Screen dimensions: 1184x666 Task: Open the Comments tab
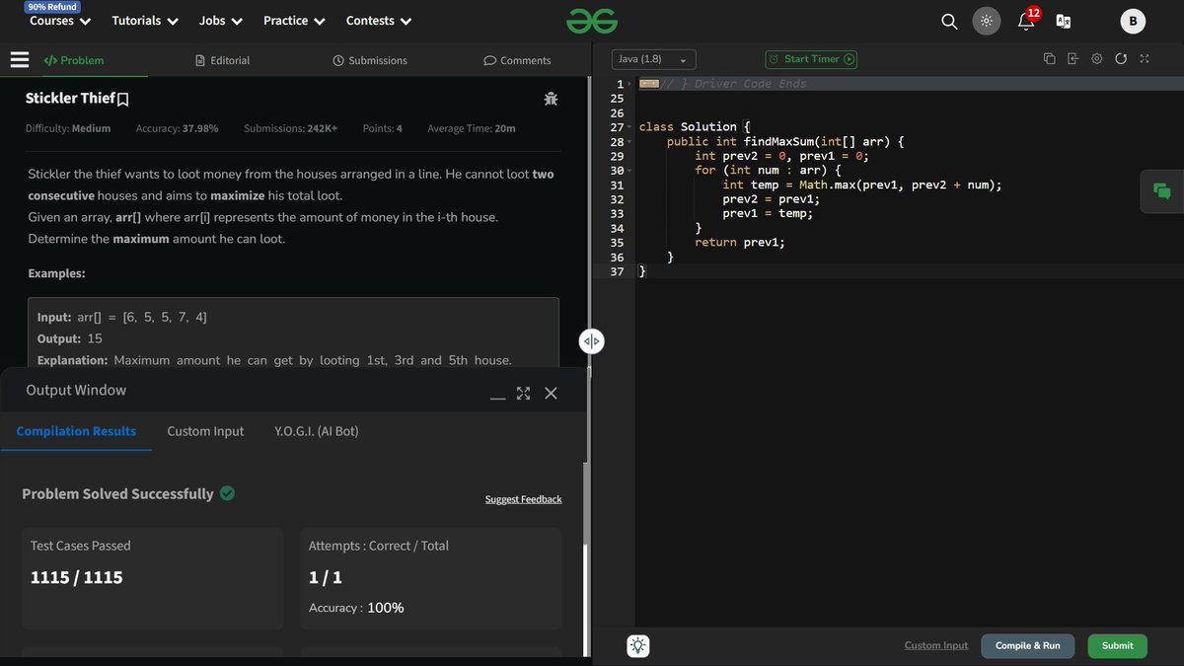[517, 60]
